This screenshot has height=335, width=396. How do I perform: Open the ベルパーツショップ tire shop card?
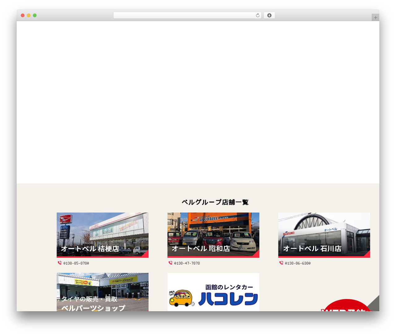click(x=102, y=292)
